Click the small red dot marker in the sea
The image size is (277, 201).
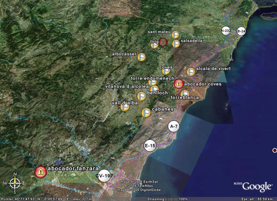click(275, 150)
